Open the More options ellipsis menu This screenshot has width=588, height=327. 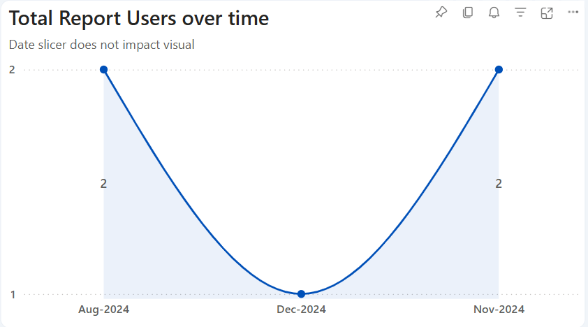[x=573, y=13]
